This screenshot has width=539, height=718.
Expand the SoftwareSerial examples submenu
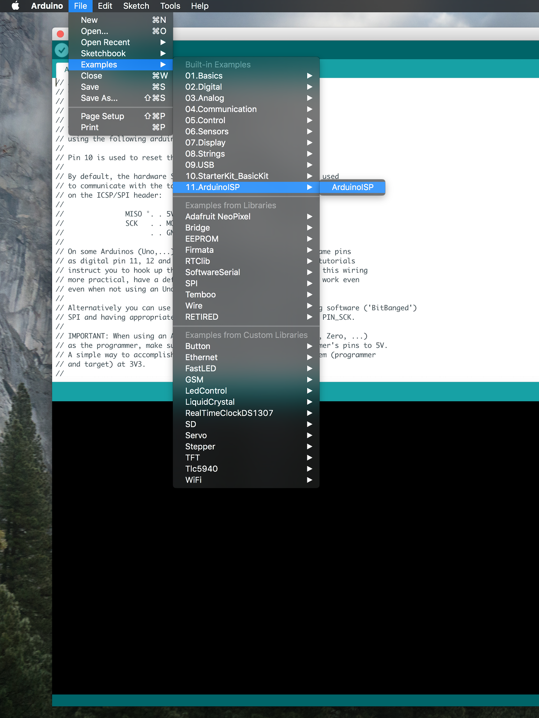pos(212,272)
